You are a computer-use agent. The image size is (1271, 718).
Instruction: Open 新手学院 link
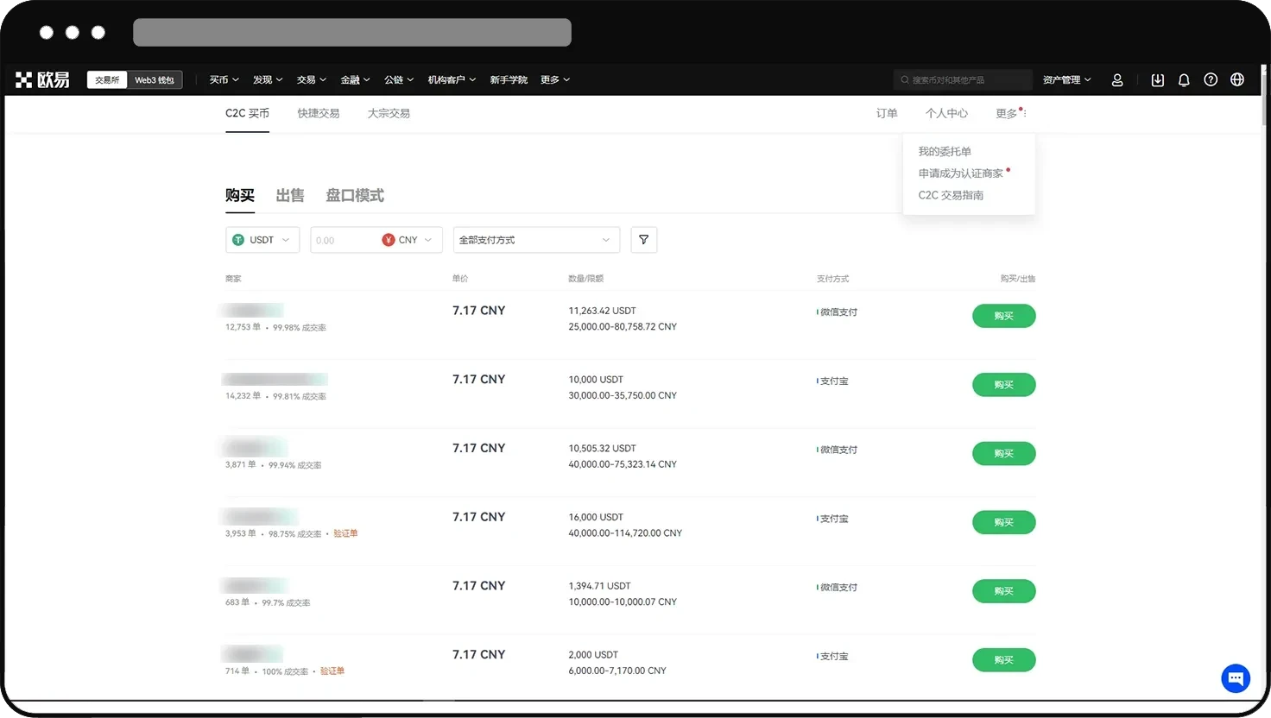click(509, 79)
